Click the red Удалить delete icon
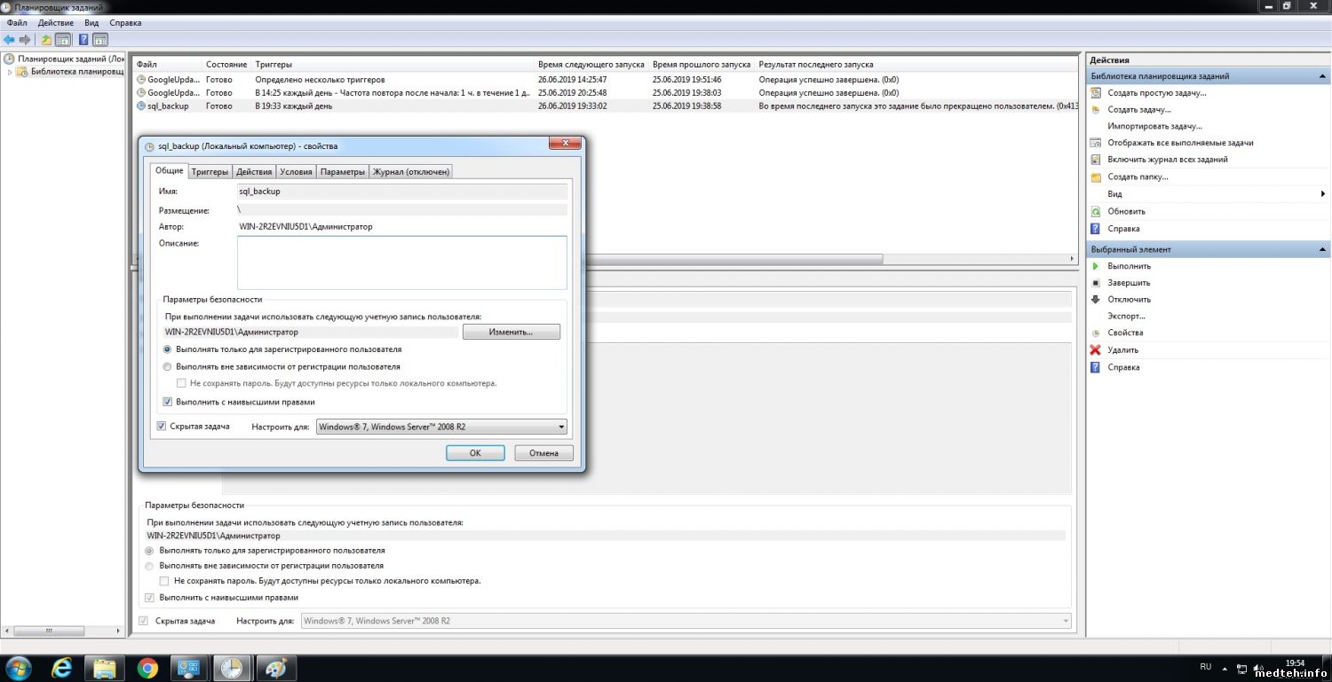This screenshot has width=1332, height=682. (1096, 350)
